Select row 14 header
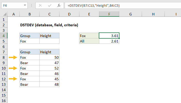The height and width of the screenshot is (103, 181). (x=4, y=90)
